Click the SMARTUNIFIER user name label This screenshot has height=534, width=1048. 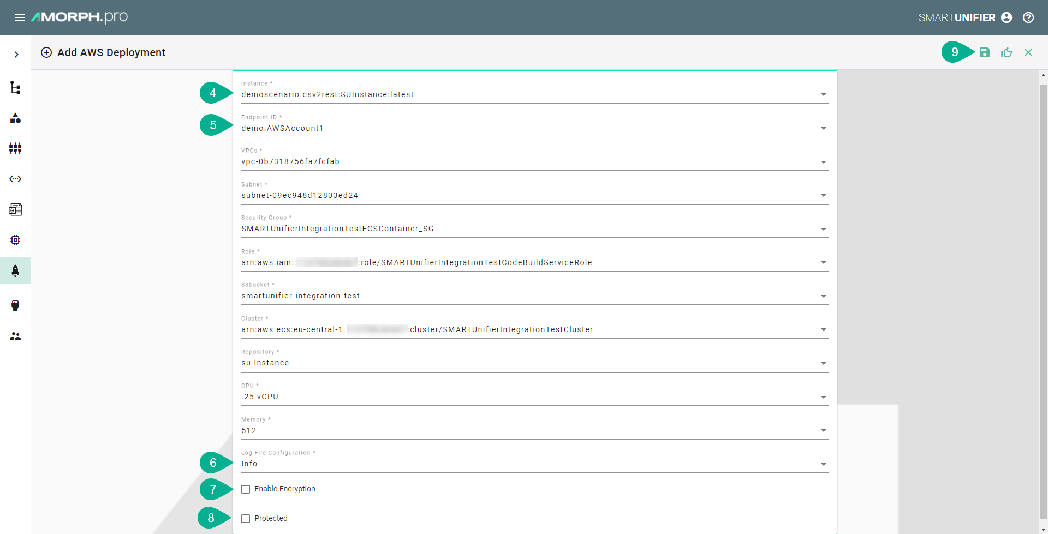tap(956, 17)
